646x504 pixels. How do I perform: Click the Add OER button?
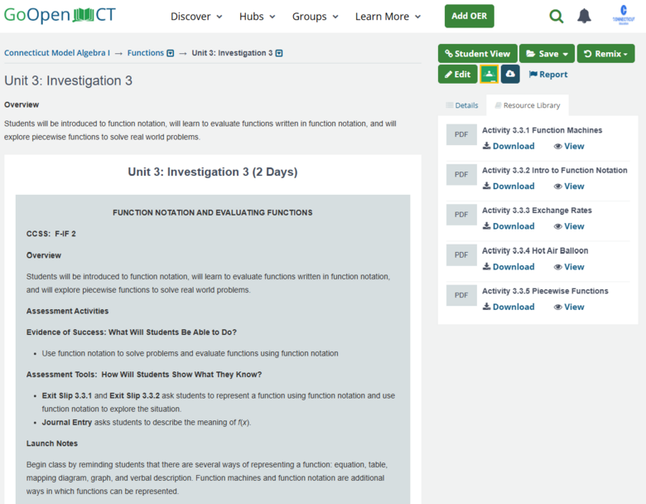click(469, 17)
